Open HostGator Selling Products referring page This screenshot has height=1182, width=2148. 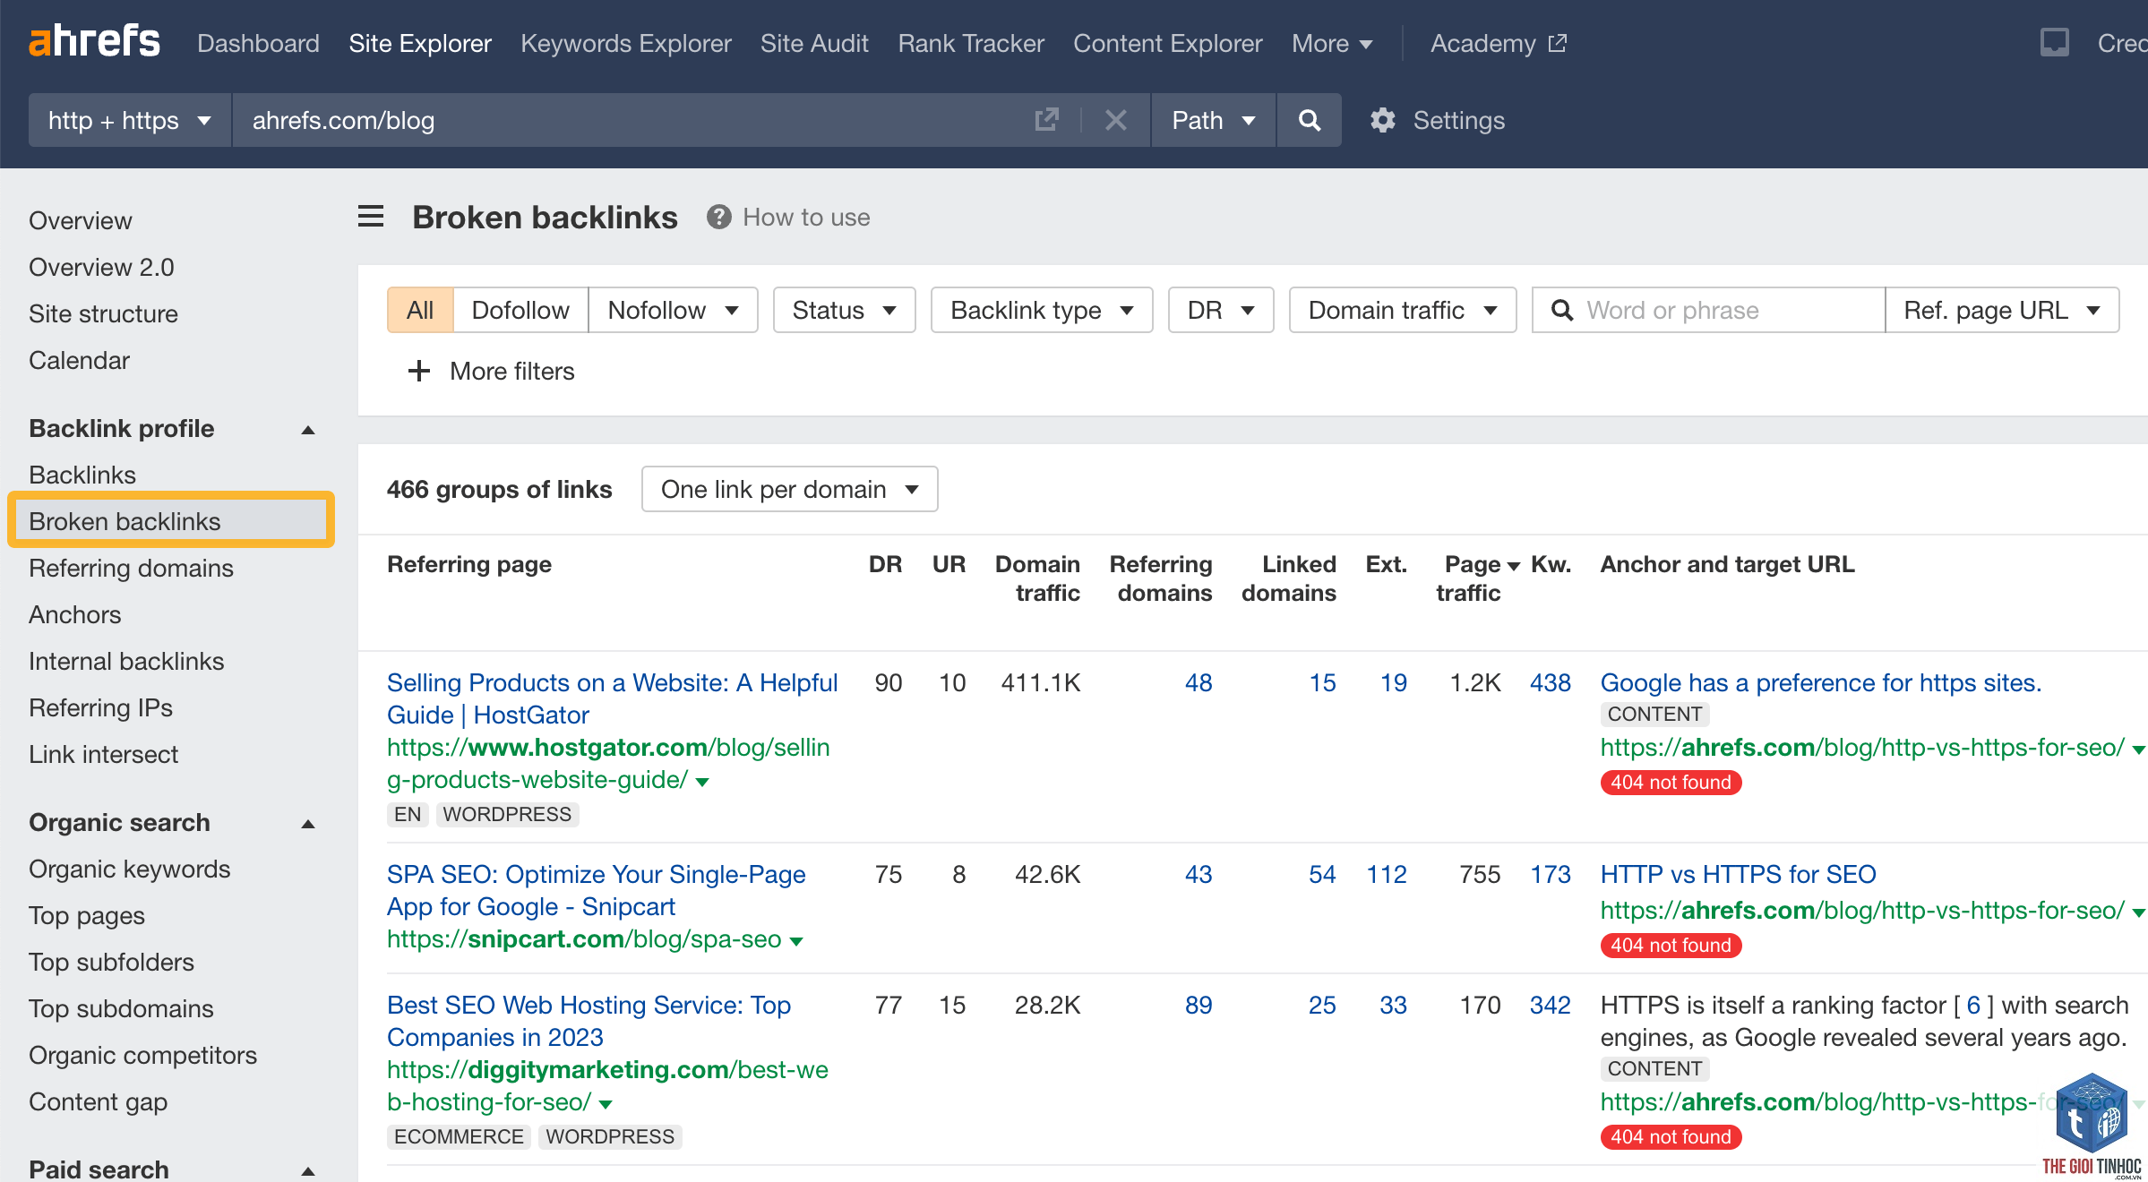612,698
